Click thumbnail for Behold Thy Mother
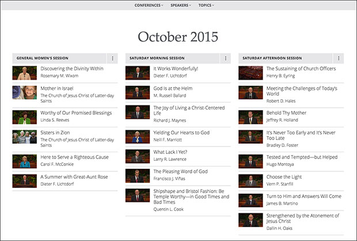 tap(250, 117)
